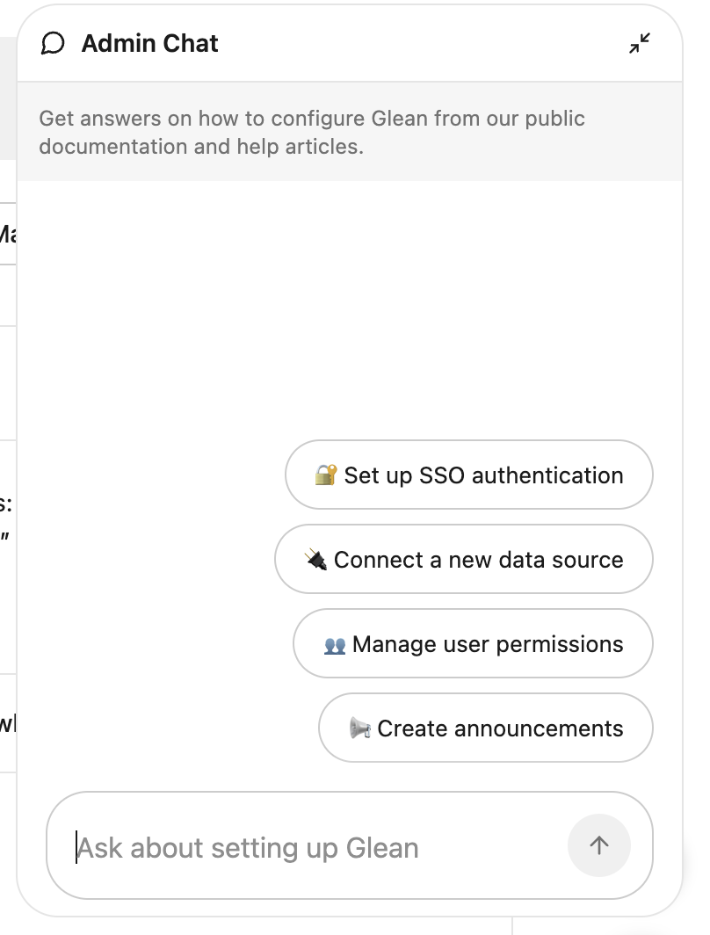Click the collapse arrows icon in top corner

point(641,41)
